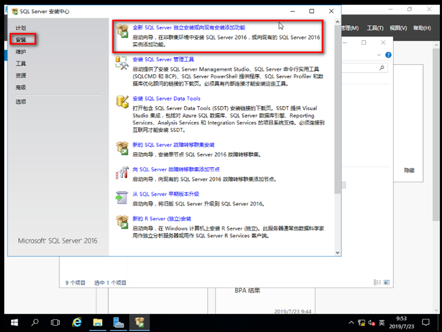
Task: Click the 新的 SQL Server 故障转移群集安装 link
Action: 173,145
